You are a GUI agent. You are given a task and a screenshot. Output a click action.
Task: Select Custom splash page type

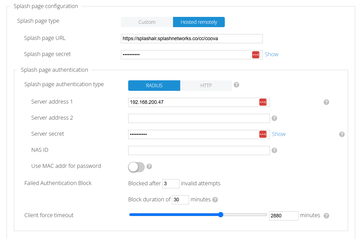point(147,22)
